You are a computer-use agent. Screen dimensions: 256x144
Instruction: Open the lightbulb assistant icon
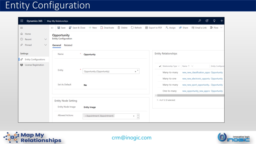pyautogui.click(x=214, y=21)
